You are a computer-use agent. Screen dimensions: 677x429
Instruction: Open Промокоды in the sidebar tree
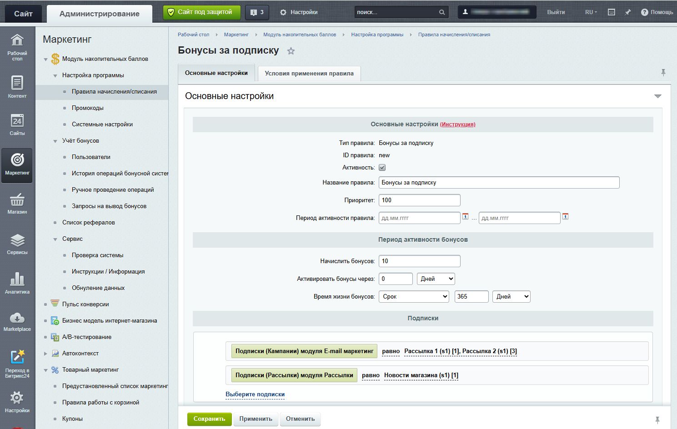coord(88,108)
